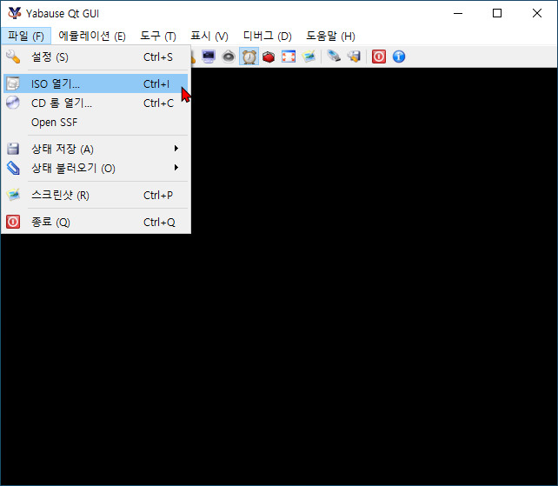Maximize the Yabause Qt GUI window
558x486 pixels.
tap(497, 14)
